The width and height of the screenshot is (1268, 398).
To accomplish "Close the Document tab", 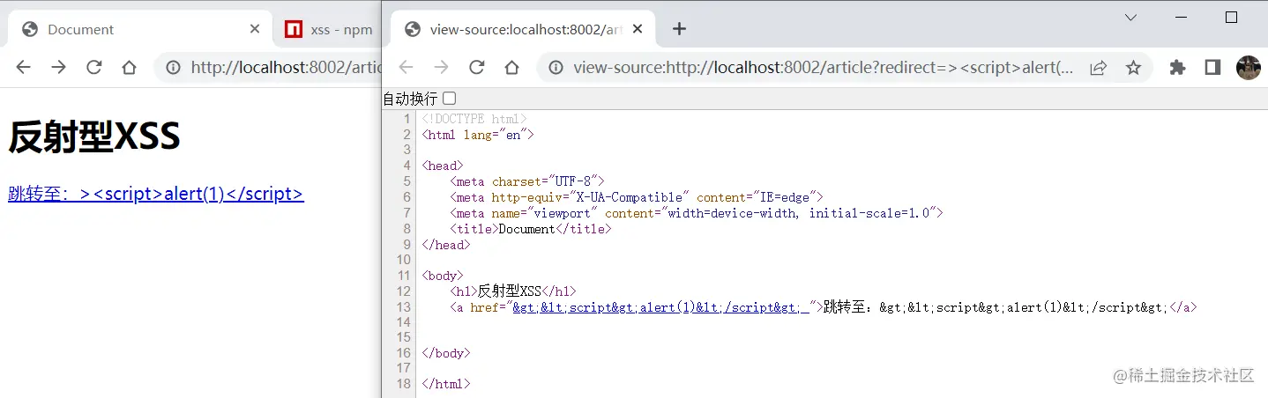I will point(255,29).
